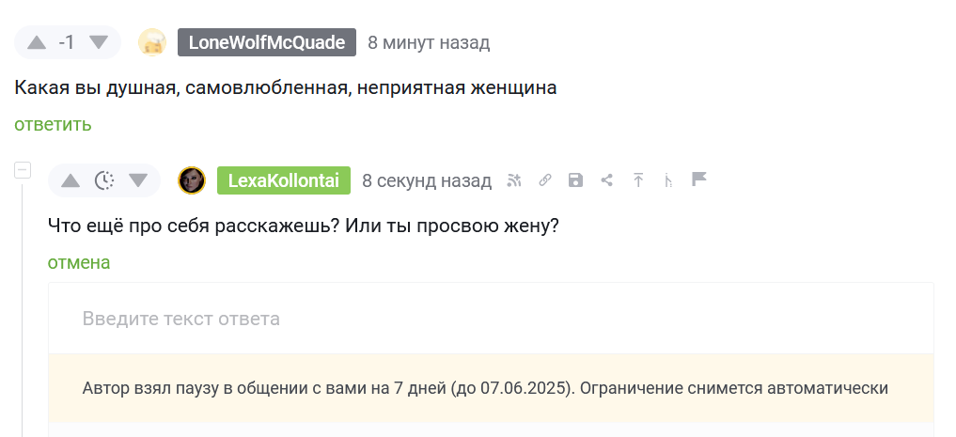This screenshot has width=956, height=437.
Task: Report the reply using the flag icon
Action: pyautogui.click(x=698, y=179)
